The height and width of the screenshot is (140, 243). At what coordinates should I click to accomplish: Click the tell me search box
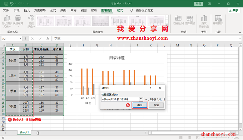point(144,10)
